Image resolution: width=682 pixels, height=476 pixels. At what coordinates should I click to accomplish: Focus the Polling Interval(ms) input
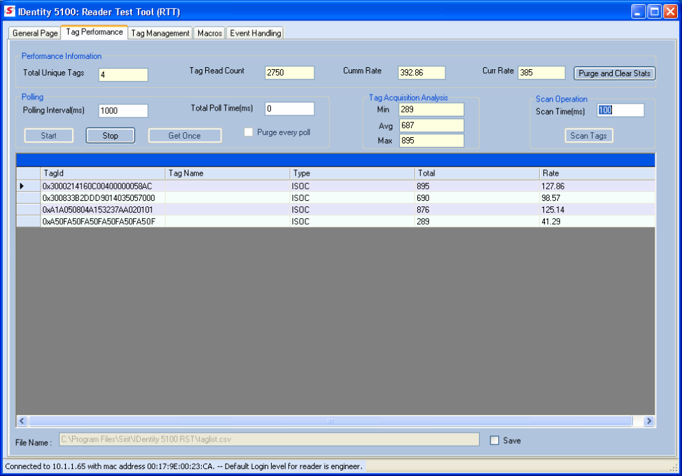point(123,111)
